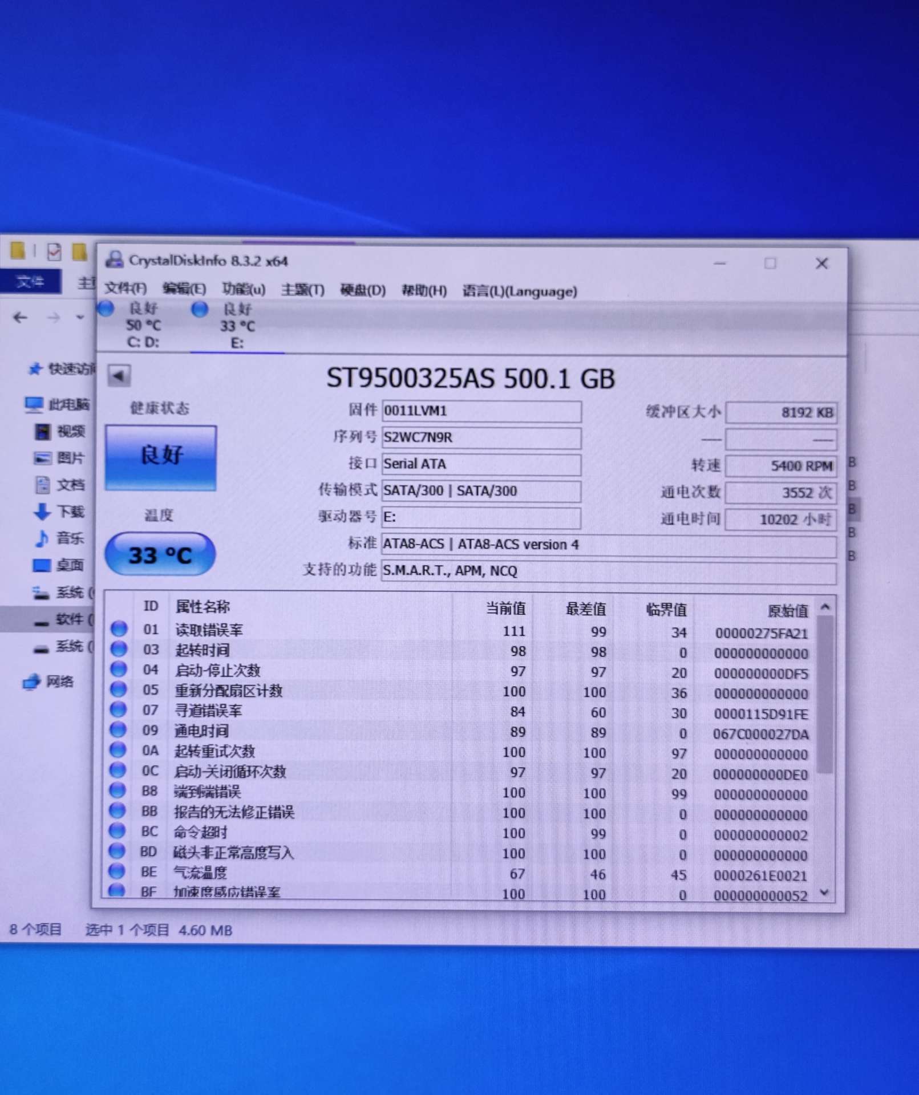
Task: Open the 硬盘(D) menu
Action: [363, 290]
